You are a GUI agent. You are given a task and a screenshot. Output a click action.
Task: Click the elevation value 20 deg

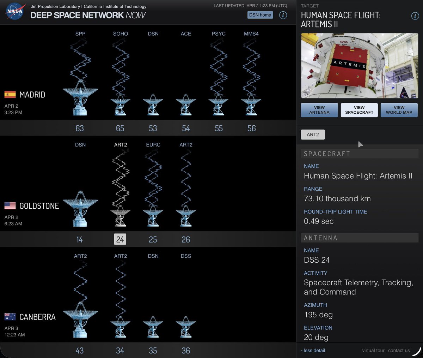[316, 337]
